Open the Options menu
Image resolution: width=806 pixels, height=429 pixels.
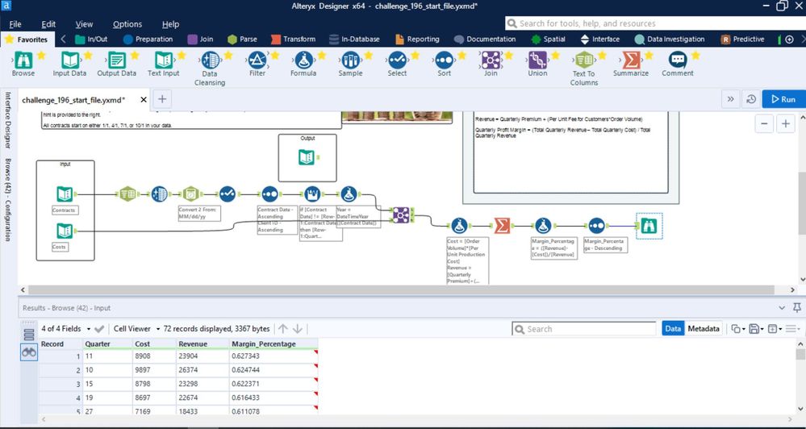coord(127,24)
